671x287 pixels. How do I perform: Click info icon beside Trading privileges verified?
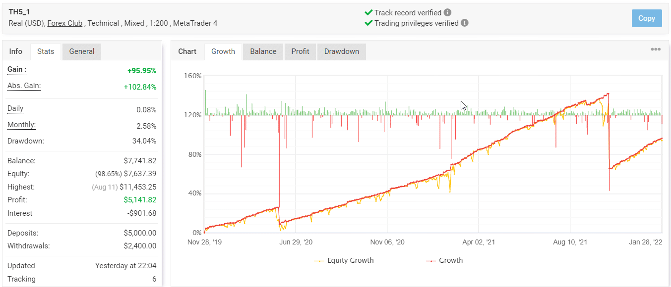tap(464, 23)
